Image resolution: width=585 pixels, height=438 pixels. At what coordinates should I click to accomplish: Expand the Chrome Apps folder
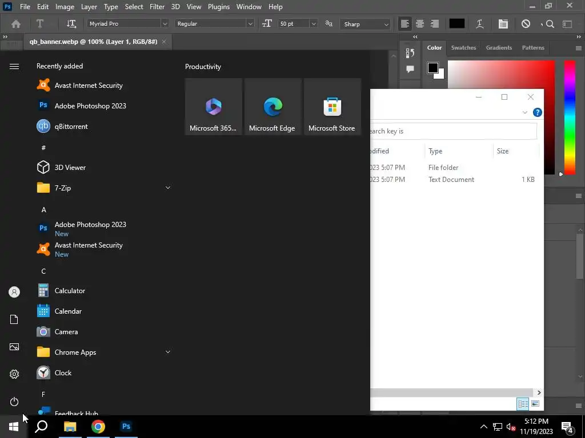[168, 352]
